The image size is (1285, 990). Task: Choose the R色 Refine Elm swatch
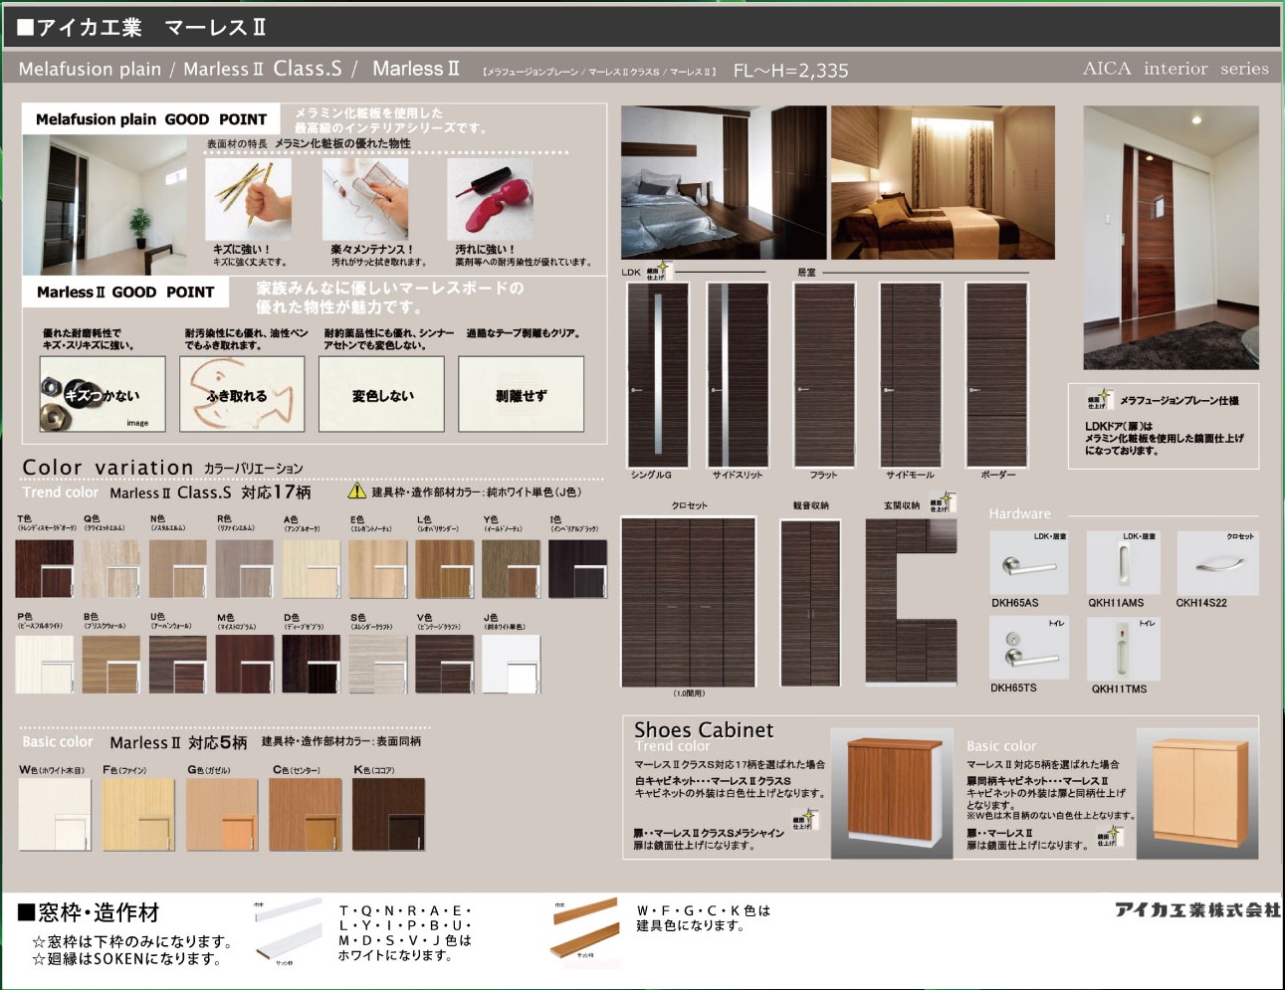click(x=244, y=568)
